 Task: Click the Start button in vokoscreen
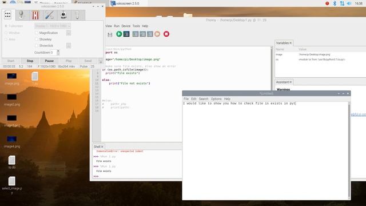tap(11, 61)
